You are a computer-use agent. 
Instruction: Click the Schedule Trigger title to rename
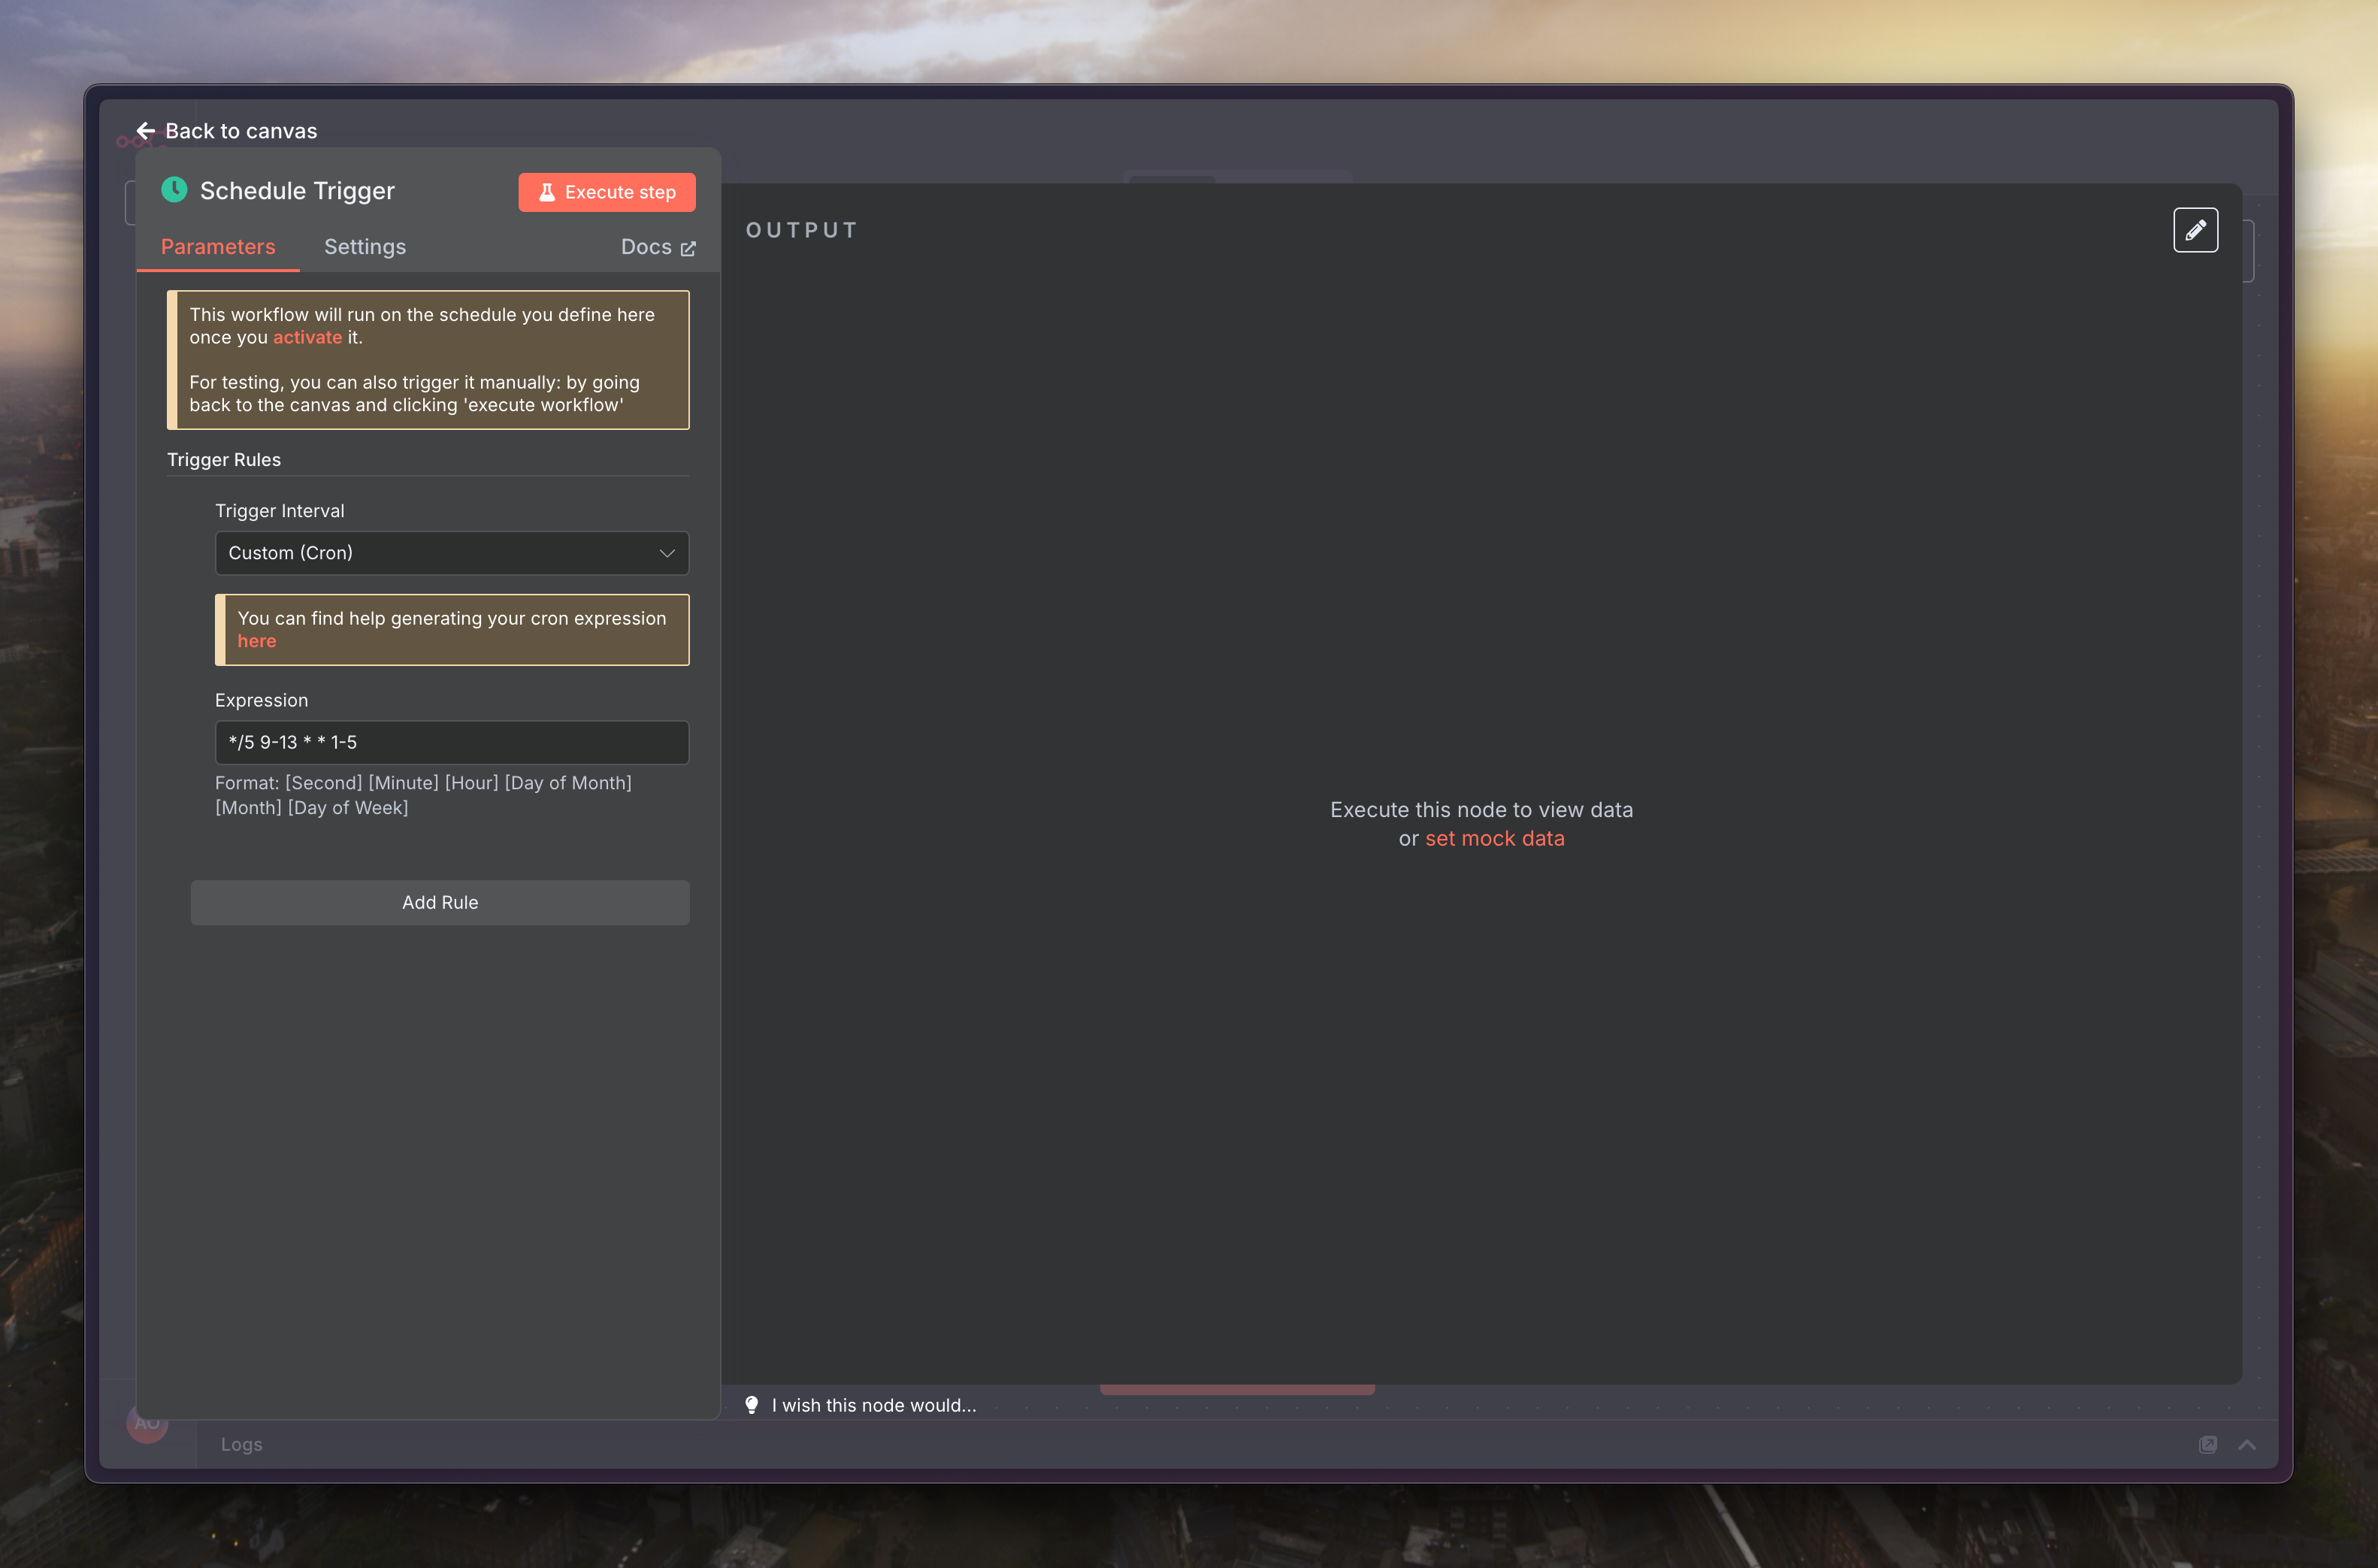[297, 191]
